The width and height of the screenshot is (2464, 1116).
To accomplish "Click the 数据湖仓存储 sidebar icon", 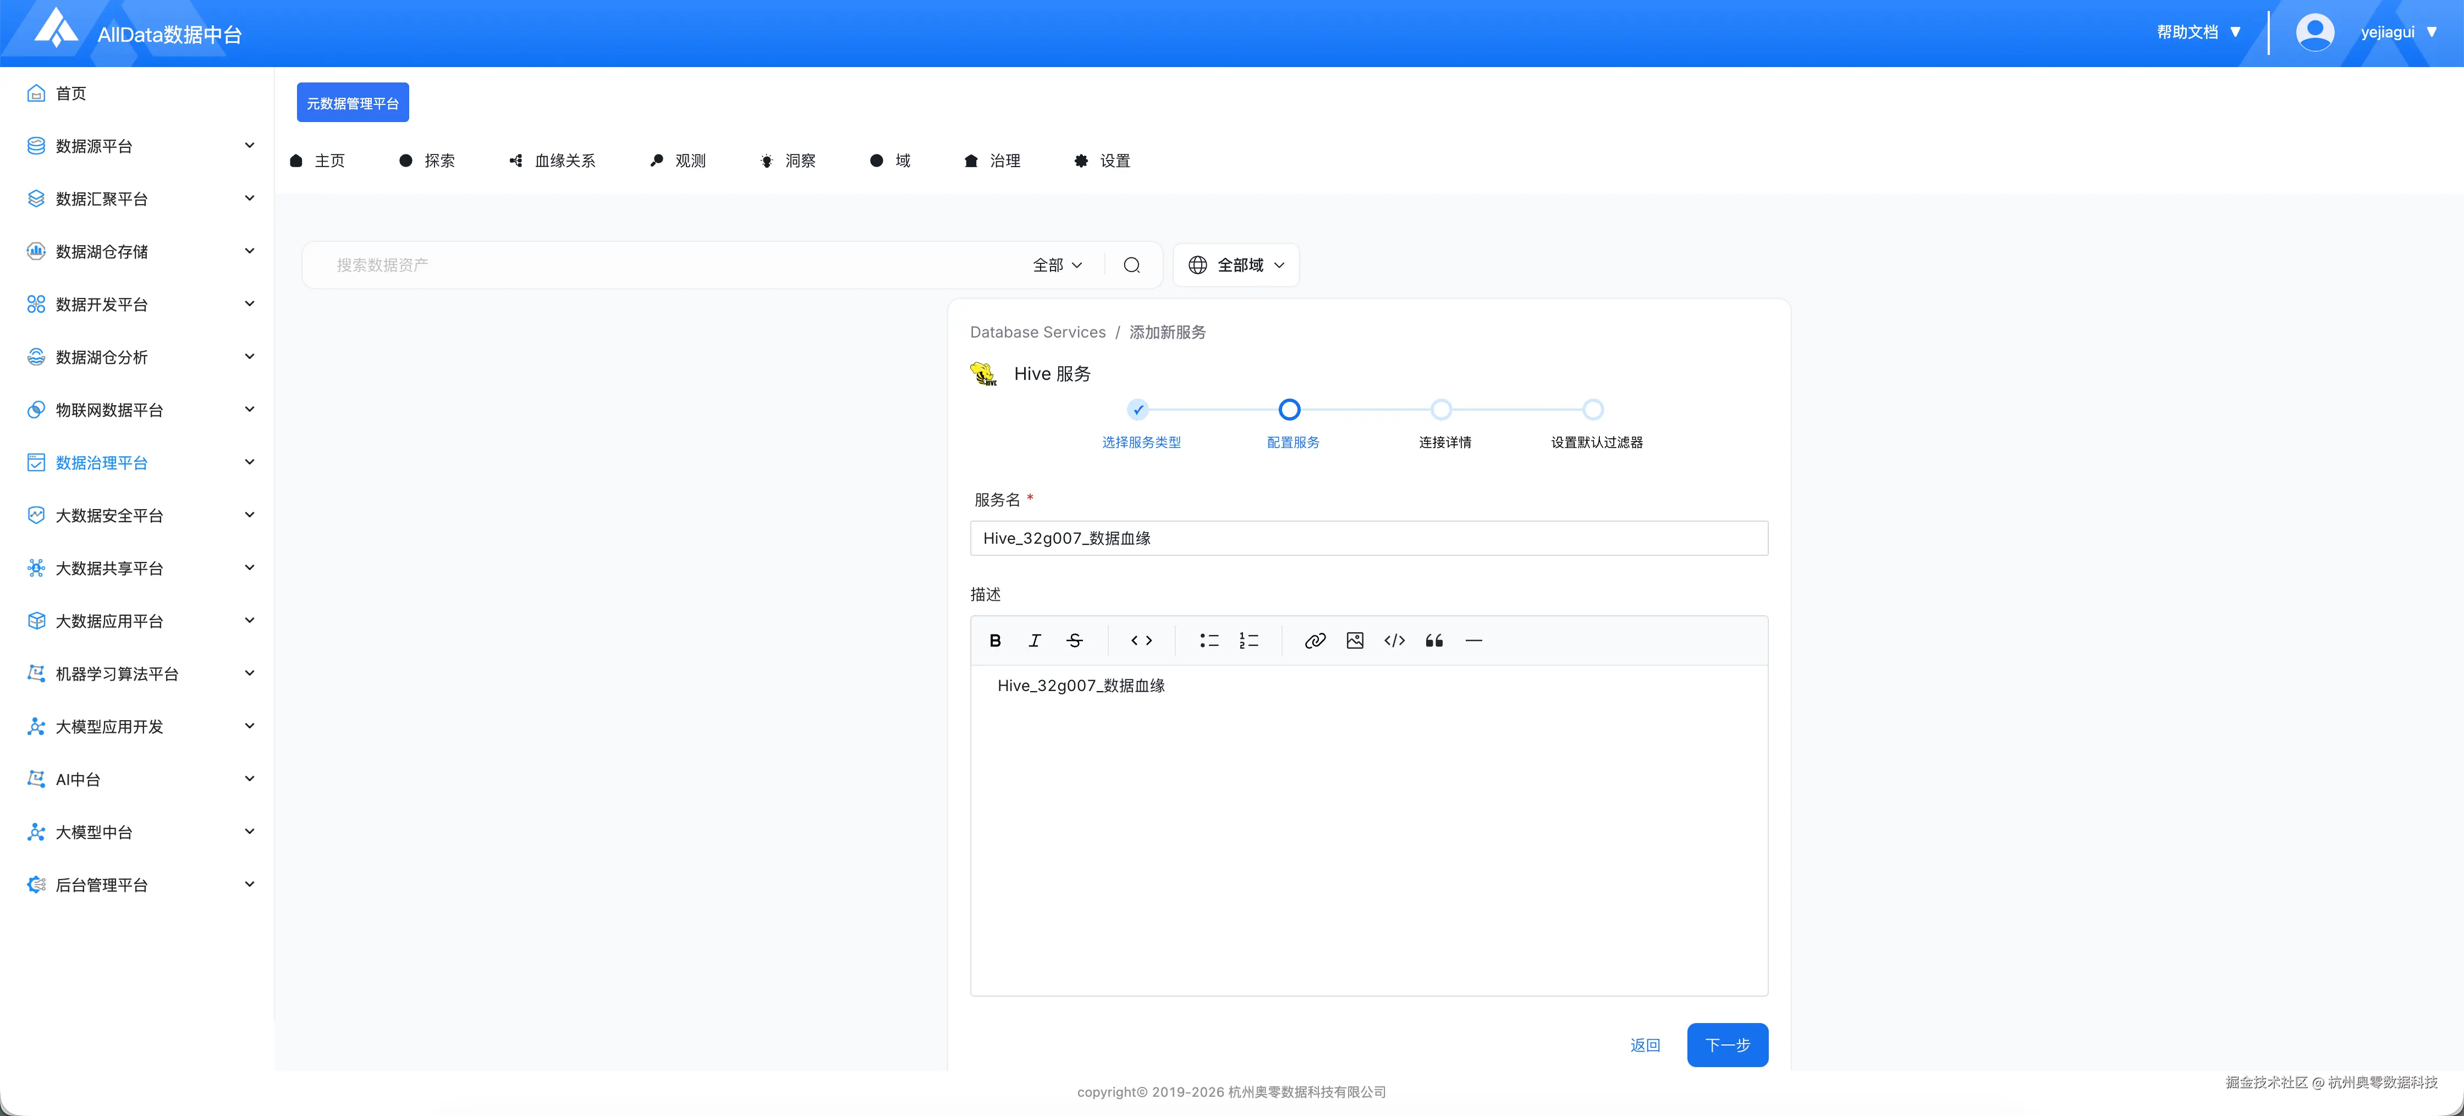I will [x=36, y=251].
